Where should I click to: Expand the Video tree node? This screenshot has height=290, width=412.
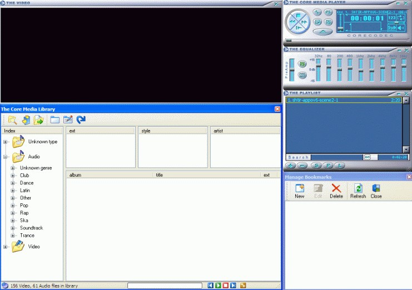5,247
